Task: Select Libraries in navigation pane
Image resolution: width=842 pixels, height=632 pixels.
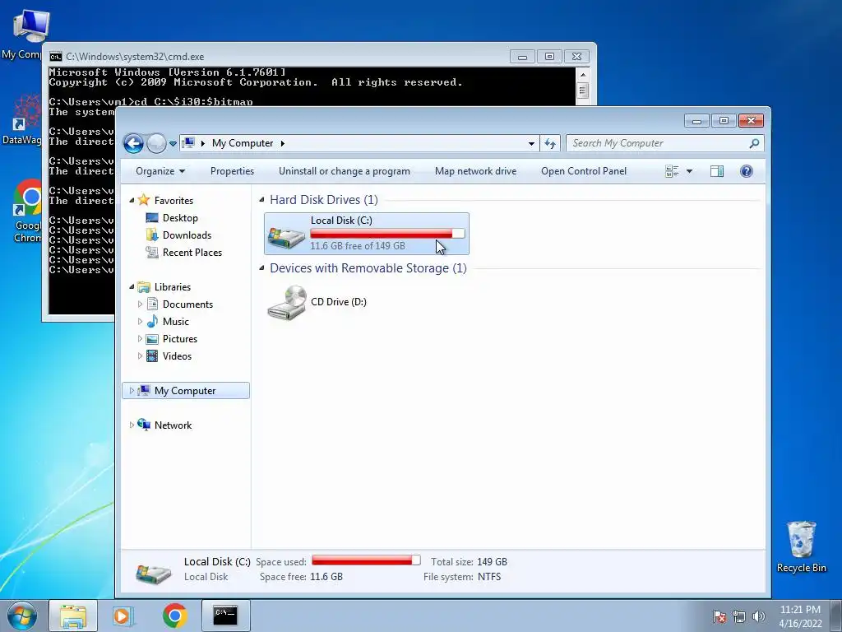Action: (x=173, y=287)
